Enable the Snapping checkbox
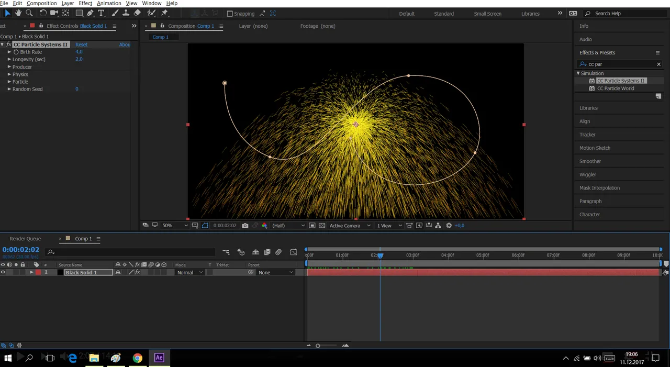The image size is (670, 367). (x=230, y=14)
